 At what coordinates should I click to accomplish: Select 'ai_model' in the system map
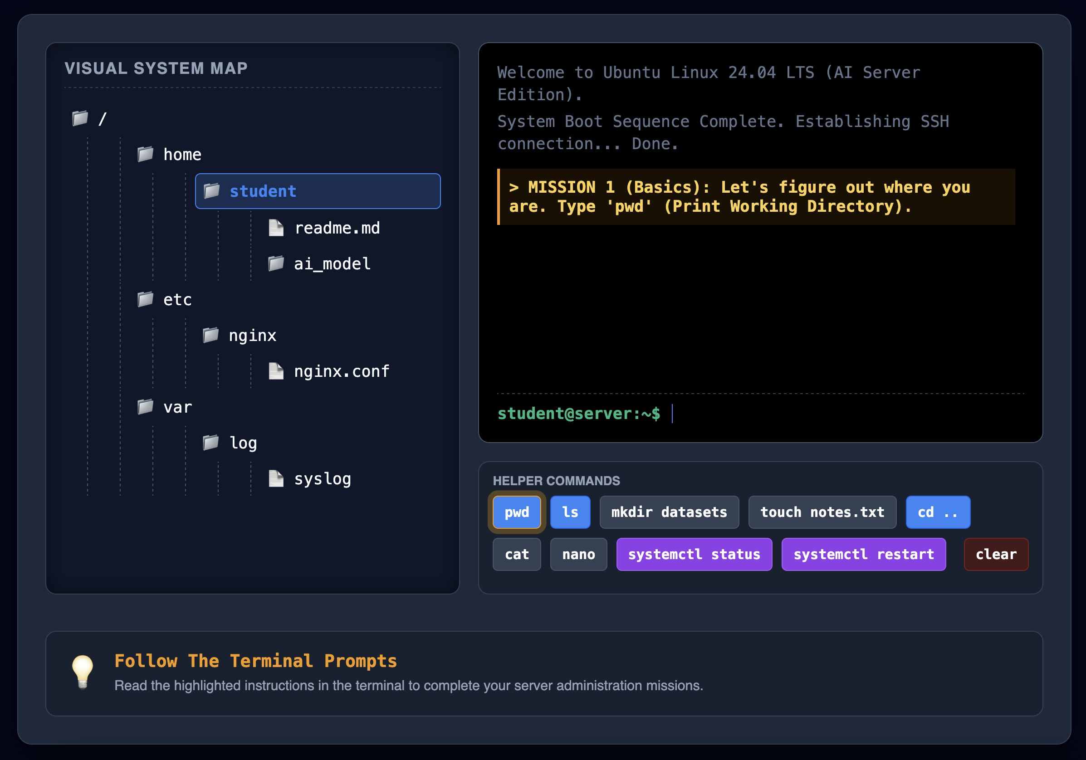click(332, 264)
